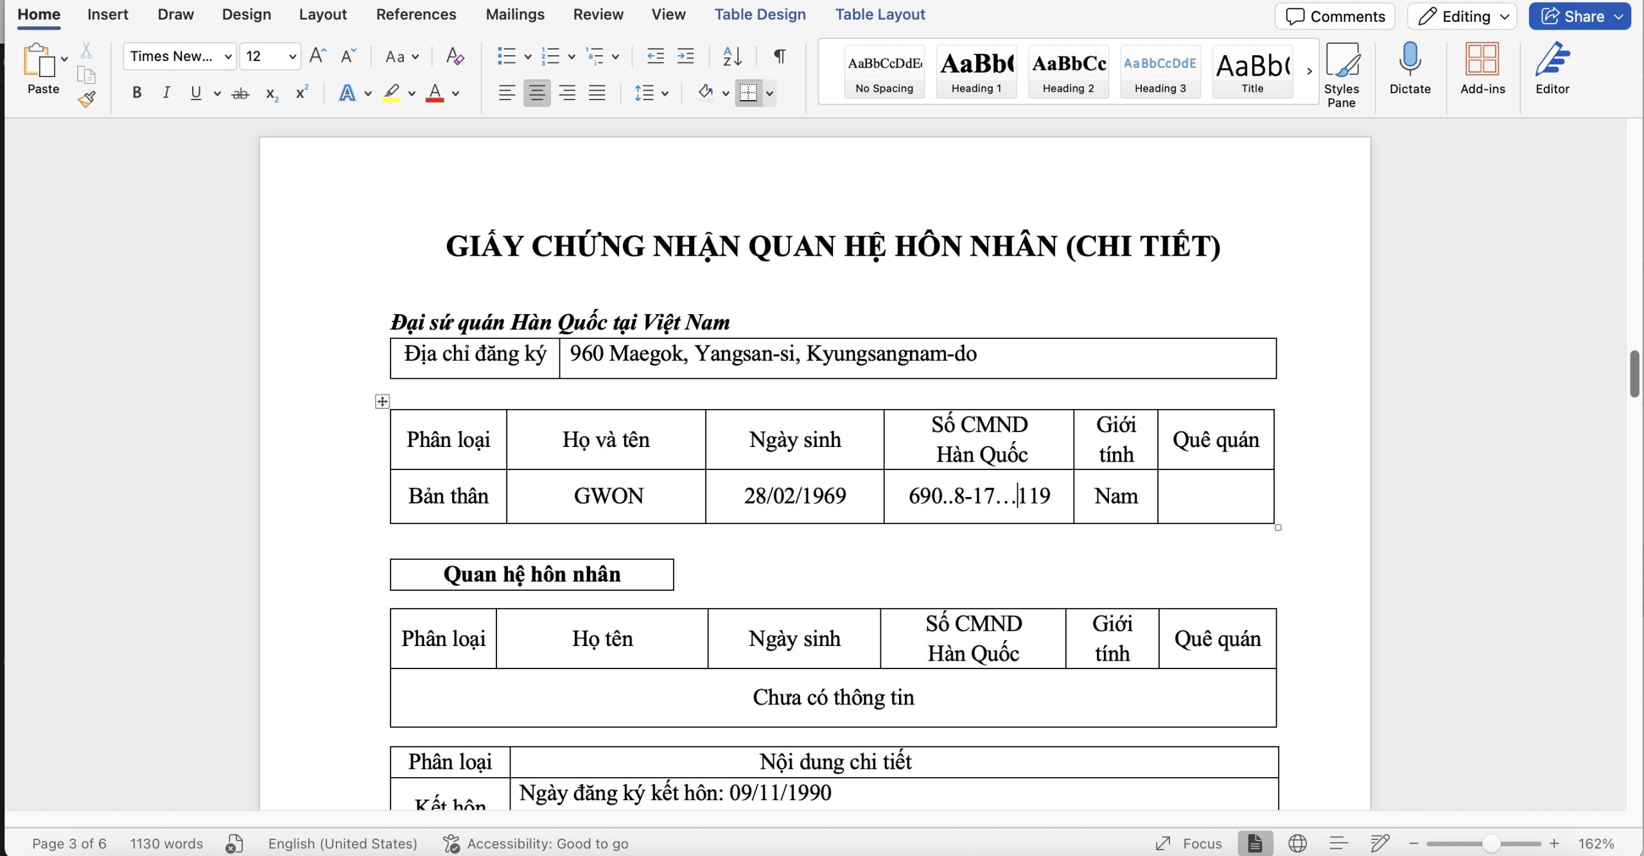1644x856 pixels.
Task: Expand the text highlight color options
Action: tap(412, 93)
